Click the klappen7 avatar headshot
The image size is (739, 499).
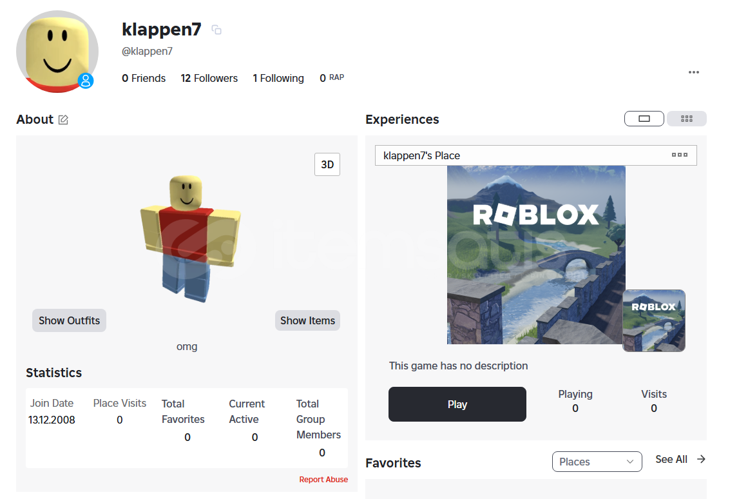(x=57, y=52)
